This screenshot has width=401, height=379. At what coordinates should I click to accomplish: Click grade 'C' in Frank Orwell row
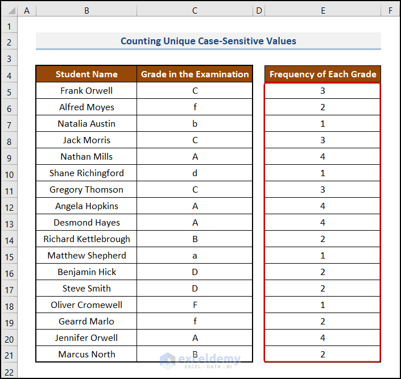(195, 91)
